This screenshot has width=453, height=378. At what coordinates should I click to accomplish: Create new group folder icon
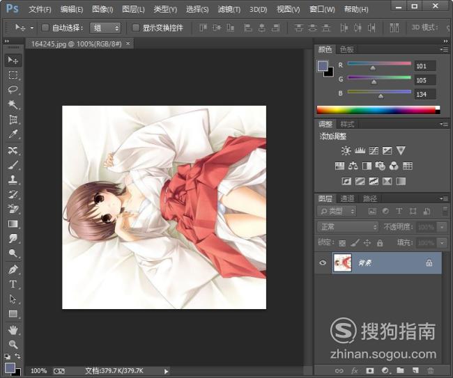click(400, 370)
